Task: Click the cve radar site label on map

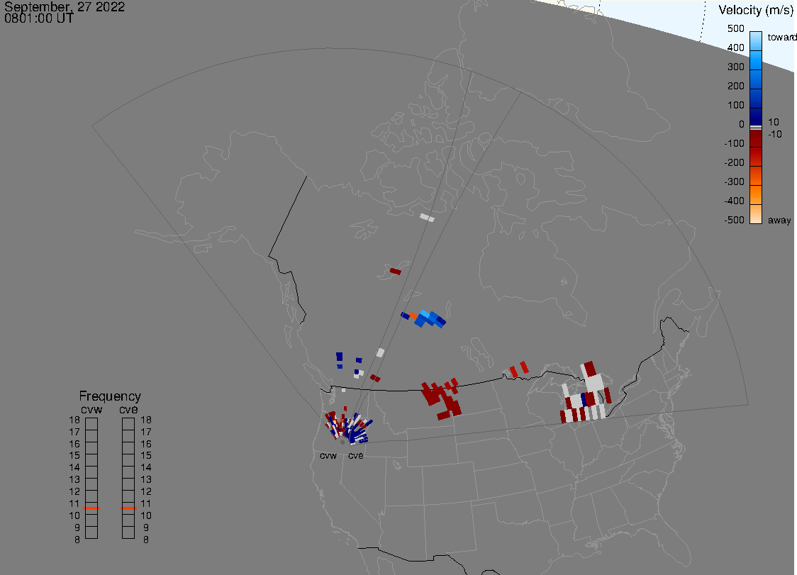Action: click(356, 455)
